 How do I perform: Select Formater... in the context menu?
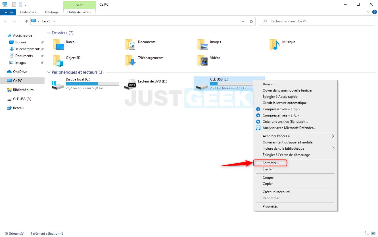(x=270, y=163)
